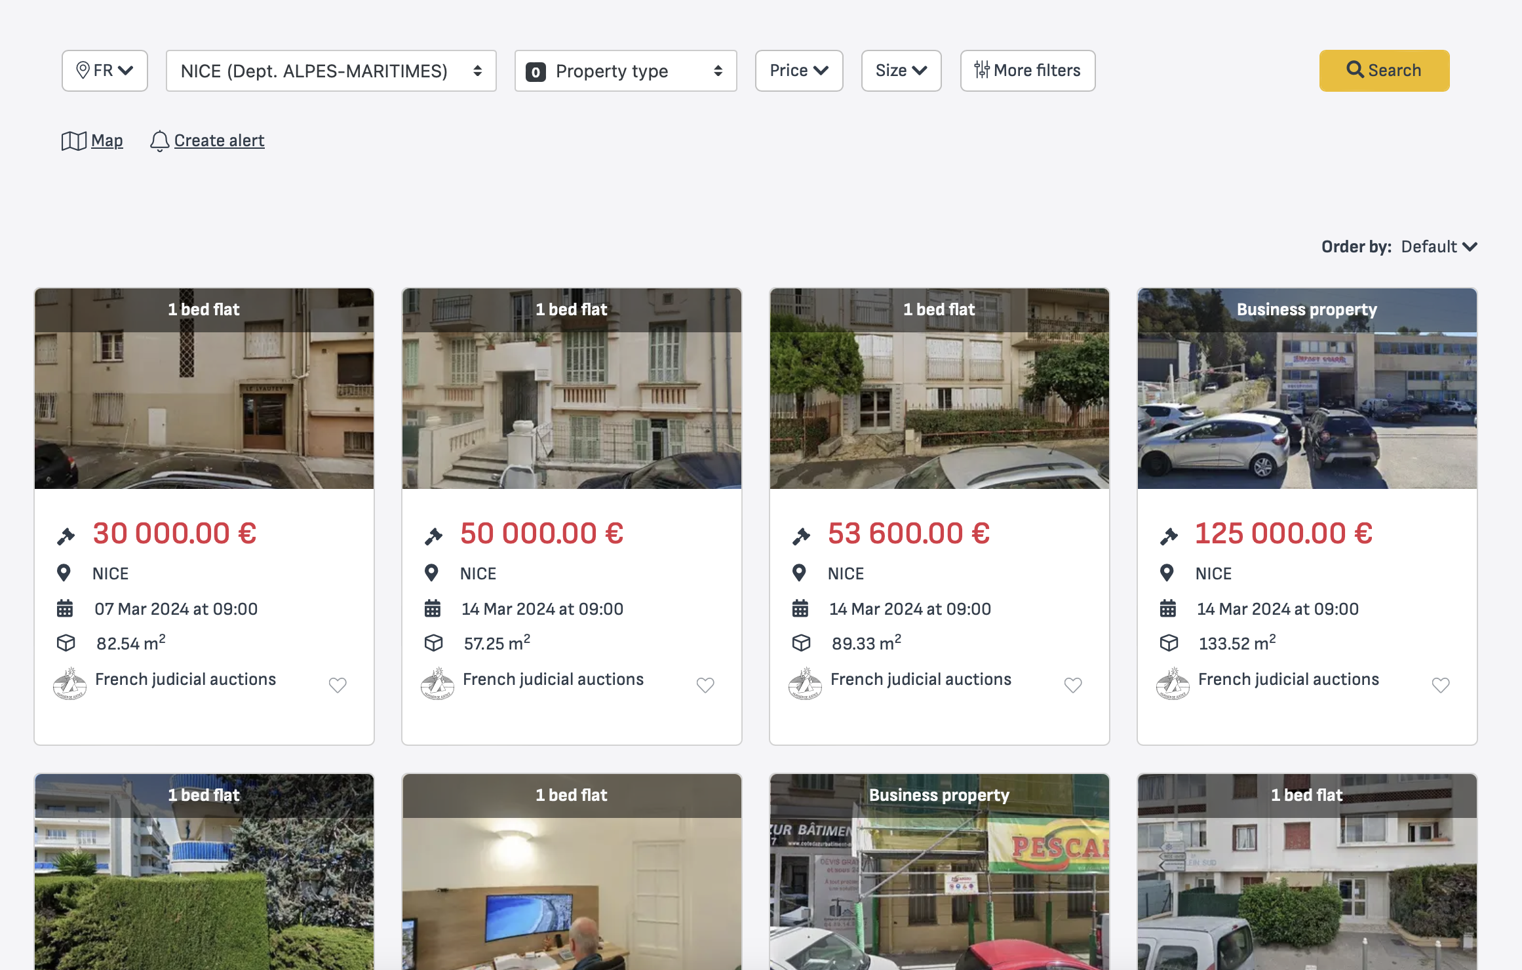Open the 125 000.00 € business property photo
This screenshot has height=970, width=1522.
pos(1307,389)
